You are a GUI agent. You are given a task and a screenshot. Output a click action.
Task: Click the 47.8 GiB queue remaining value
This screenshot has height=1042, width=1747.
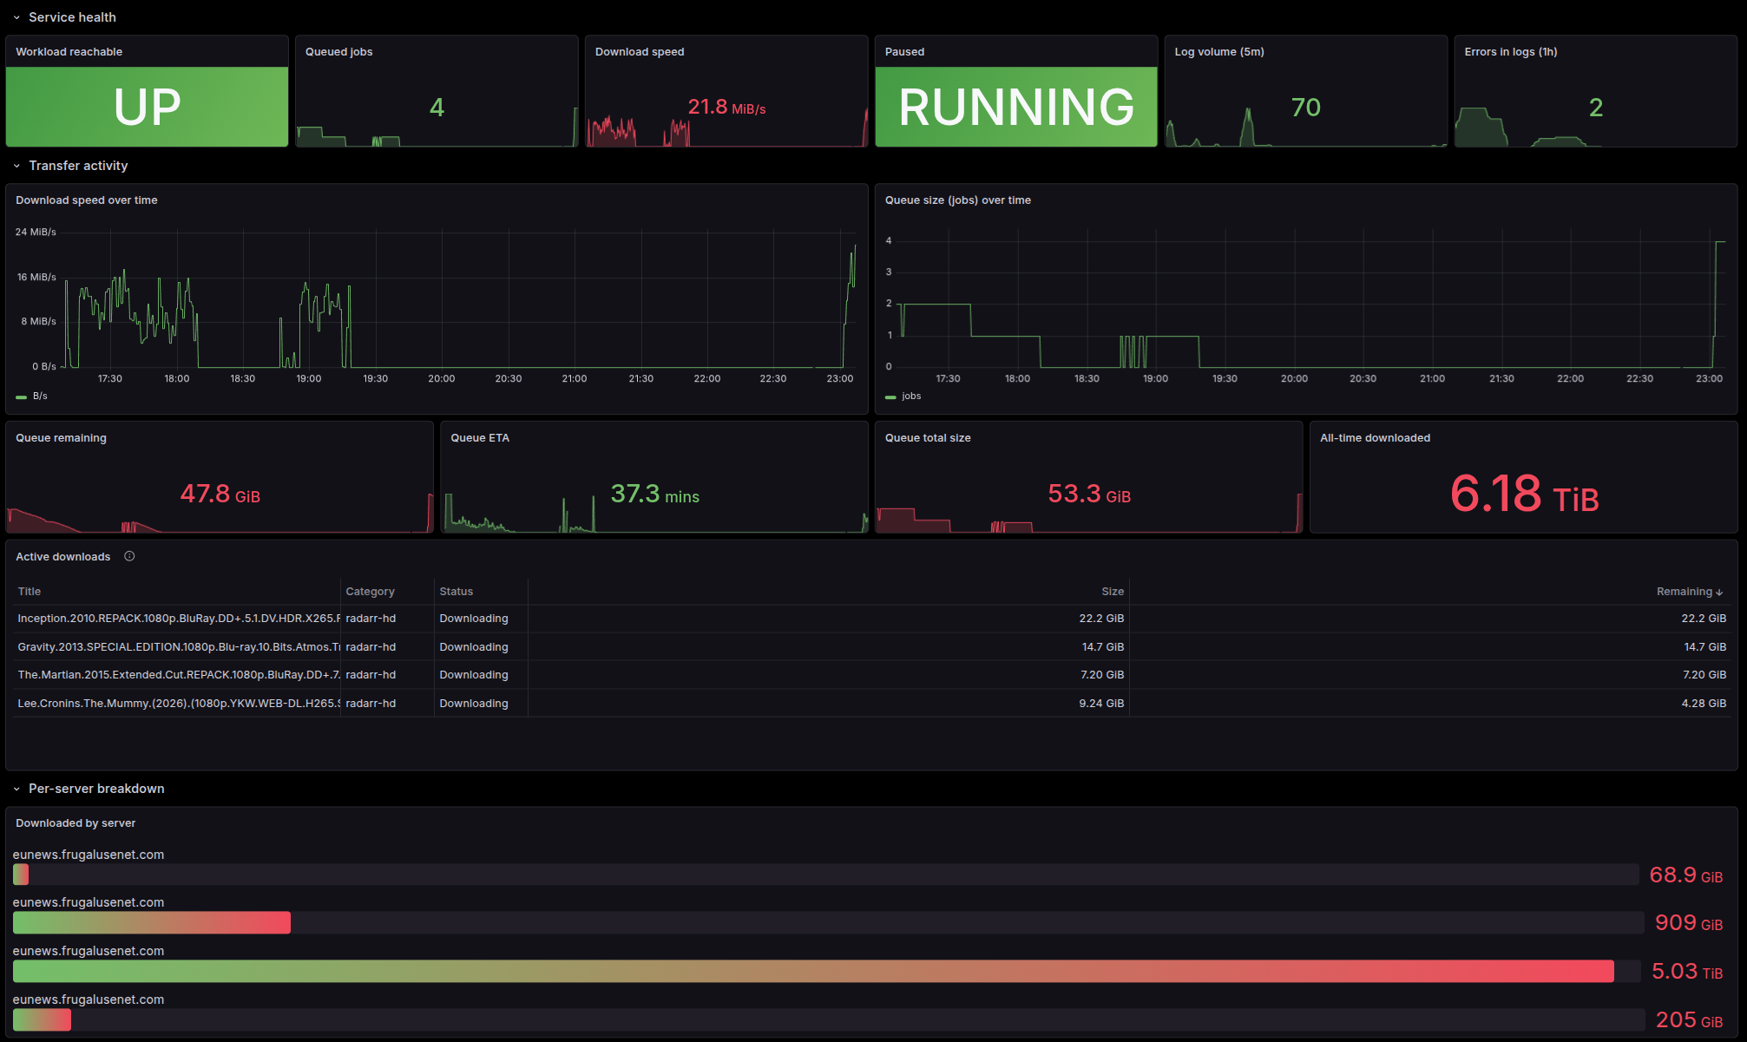coord(220,494)
